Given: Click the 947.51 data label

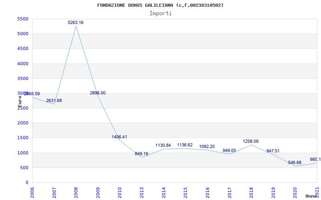Looking at the screenshot, I should (x=273, y=151).
